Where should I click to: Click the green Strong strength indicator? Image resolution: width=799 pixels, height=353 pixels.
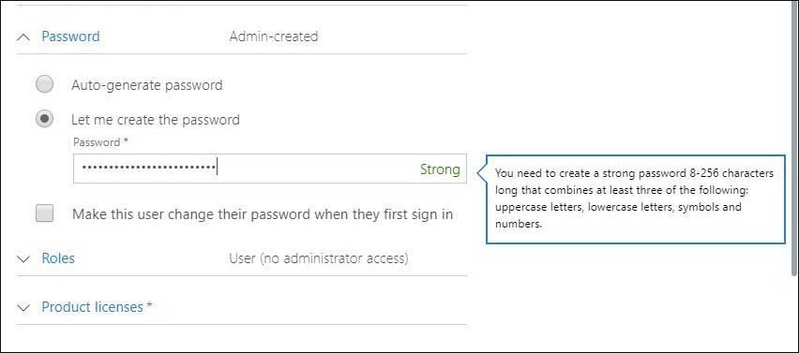440,169
